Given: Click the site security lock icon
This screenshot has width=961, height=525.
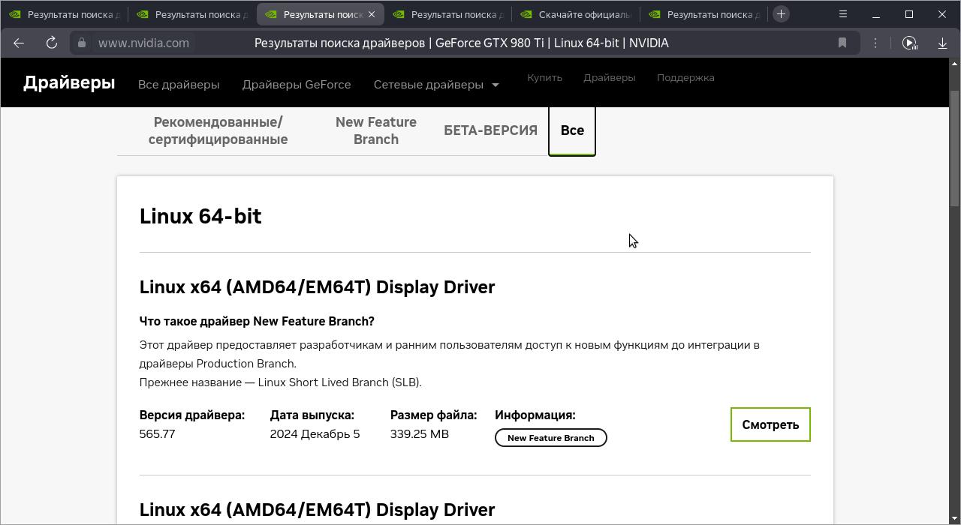Looking at the screenshot, I should click(82, 43).
